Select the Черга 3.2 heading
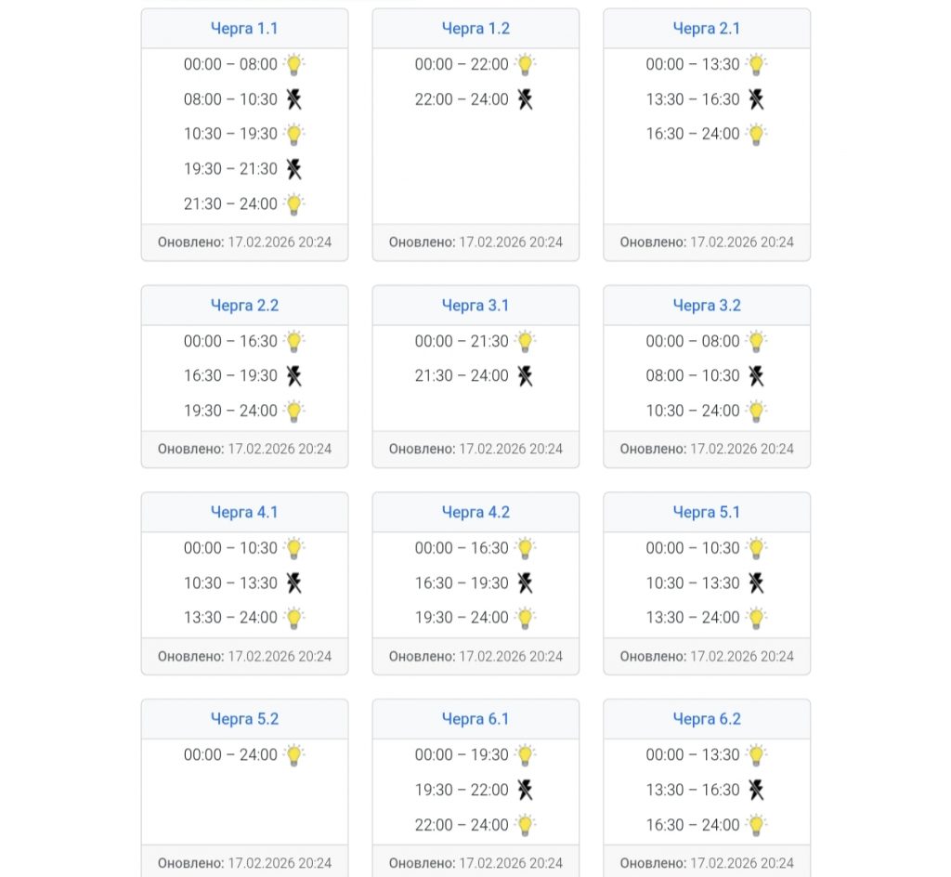The height and width of the screenshot is (877, 951). [x=707, y=305]
